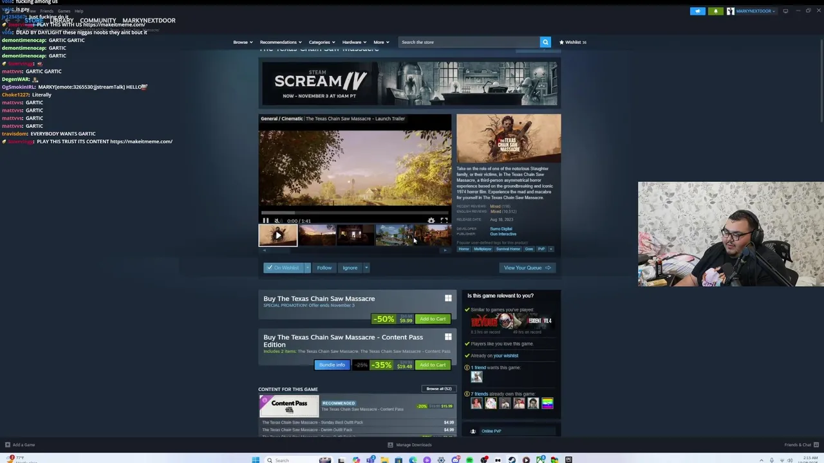
Task: Click the Gore tag
Action: tap(529, 249)
